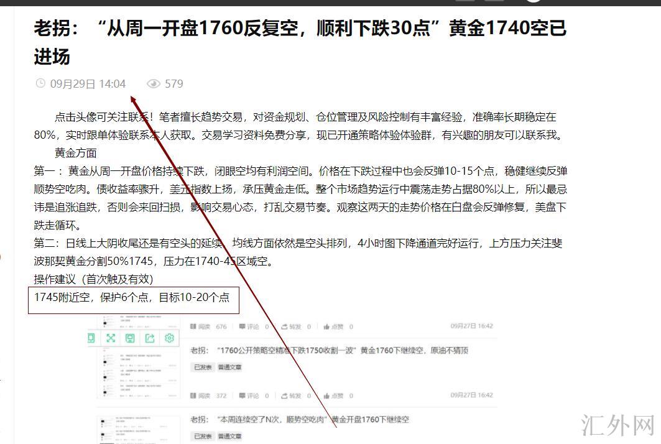
Task: Click the read count "372"
Action: coord(221,395)
